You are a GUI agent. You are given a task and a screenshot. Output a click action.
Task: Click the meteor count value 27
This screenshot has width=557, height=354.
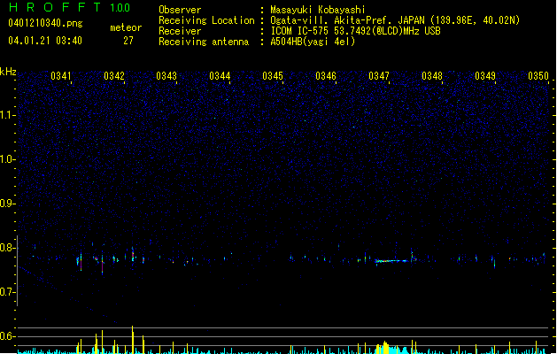click(128, 41)
